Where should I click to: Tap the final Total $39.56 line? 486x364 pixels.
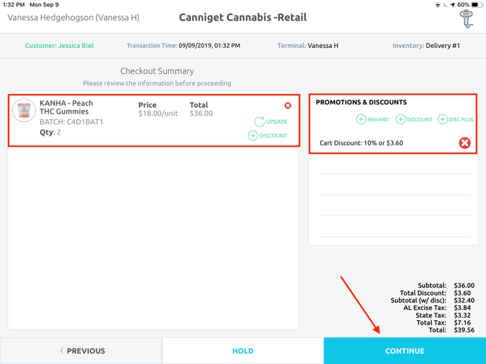pos(451,330)
